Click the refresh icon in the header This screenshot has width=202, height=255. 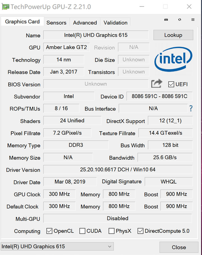coord(180,20)
